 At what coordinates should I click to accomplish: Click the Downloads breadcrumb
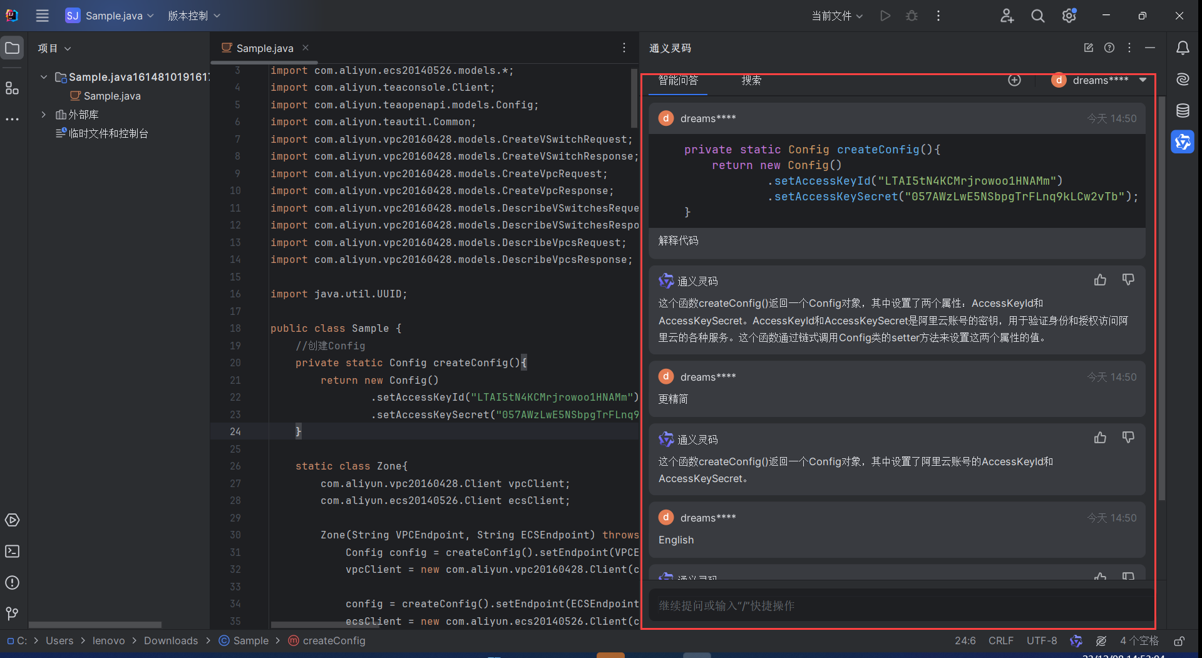(x=171, y=641)
